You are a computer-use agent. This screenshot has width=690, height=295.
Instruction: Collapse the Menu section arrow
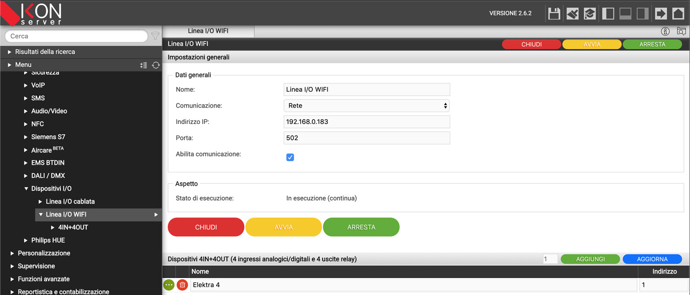[9, 65]
